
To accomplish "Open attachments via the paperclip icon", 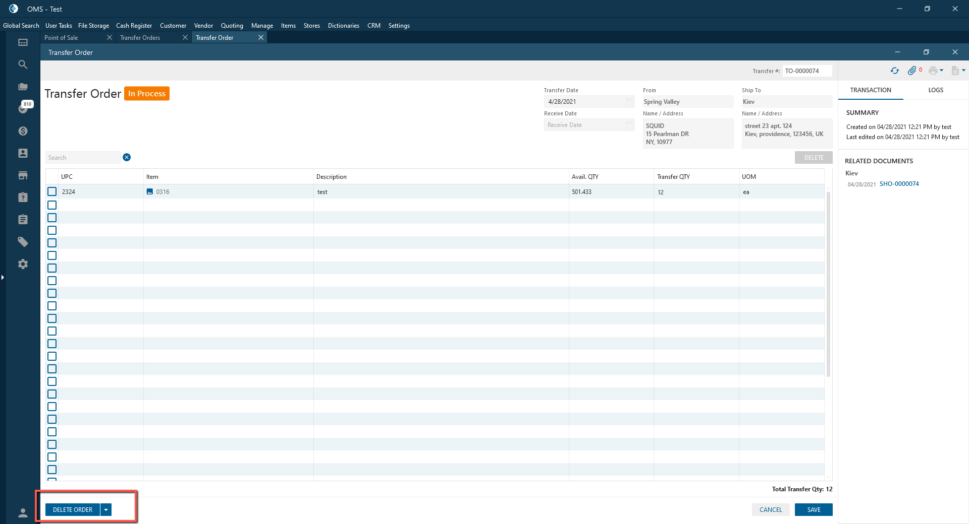I will 911,71.
